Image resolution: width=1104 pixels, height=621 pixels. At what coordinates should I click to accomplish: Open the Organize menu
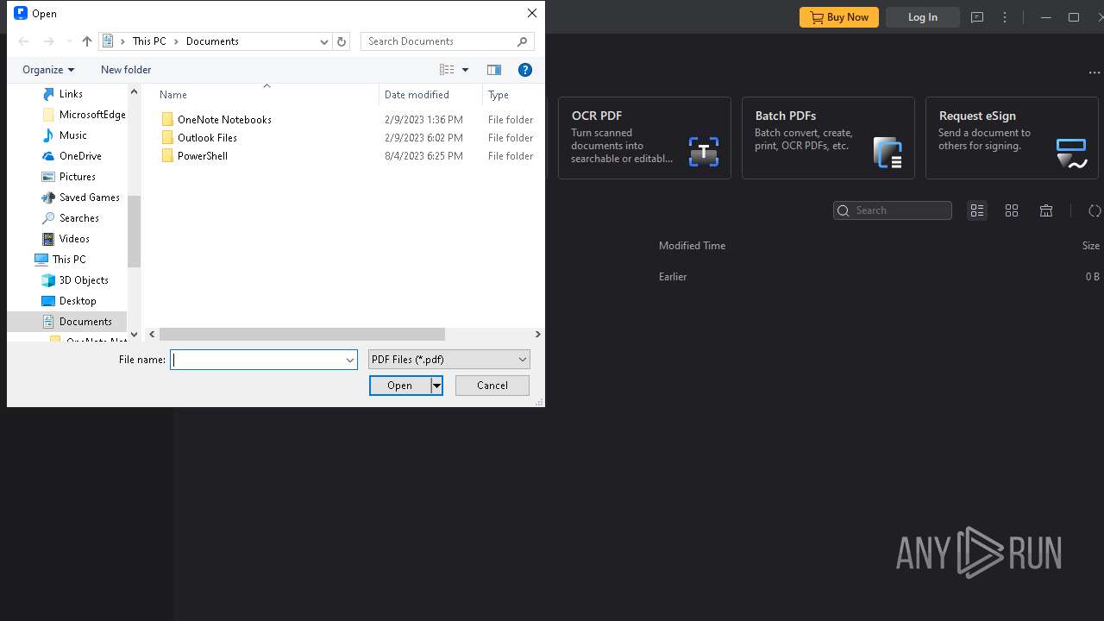[48, 70]
